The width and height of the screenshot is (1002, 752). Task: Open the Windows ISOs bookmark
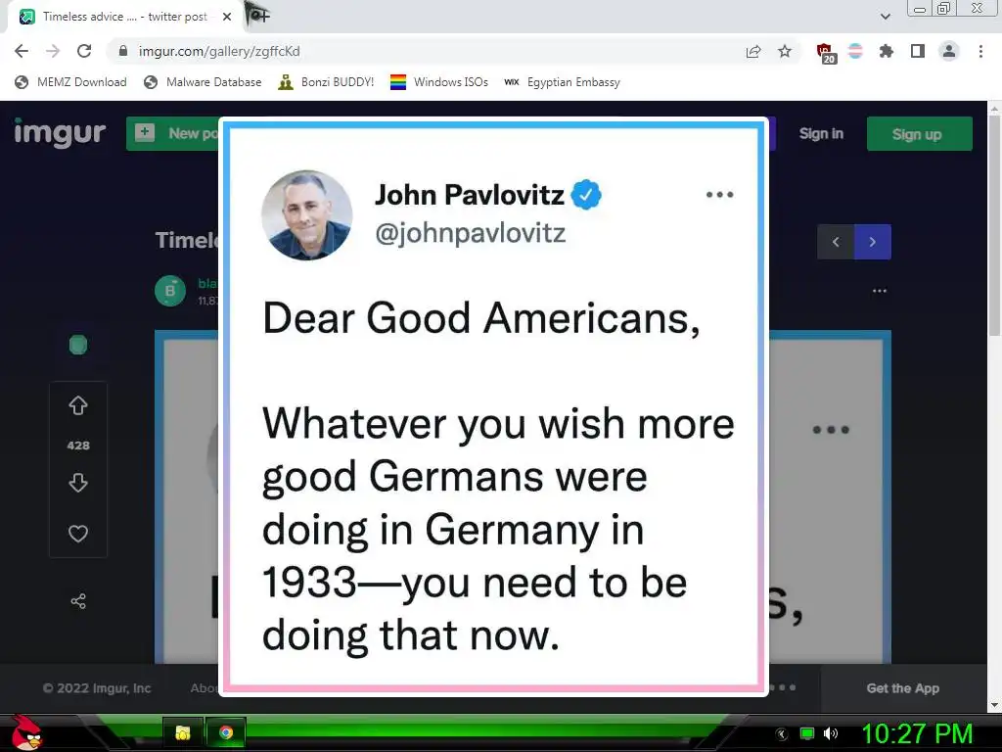[x=439, y=82]
